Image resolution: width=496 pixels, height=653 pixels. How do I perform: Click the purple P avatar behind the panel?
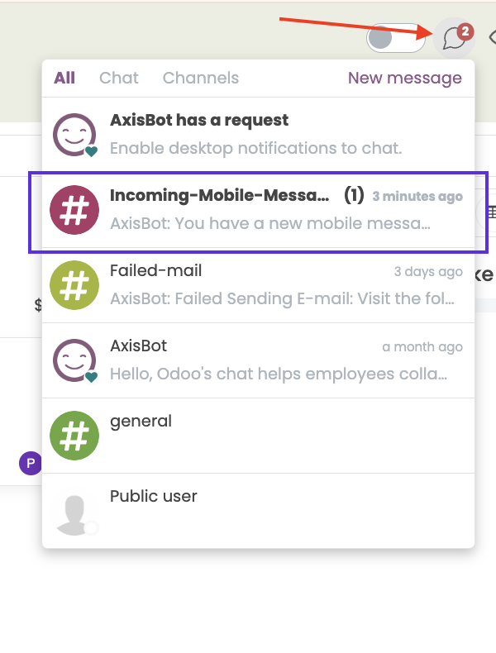pos(31,463)
